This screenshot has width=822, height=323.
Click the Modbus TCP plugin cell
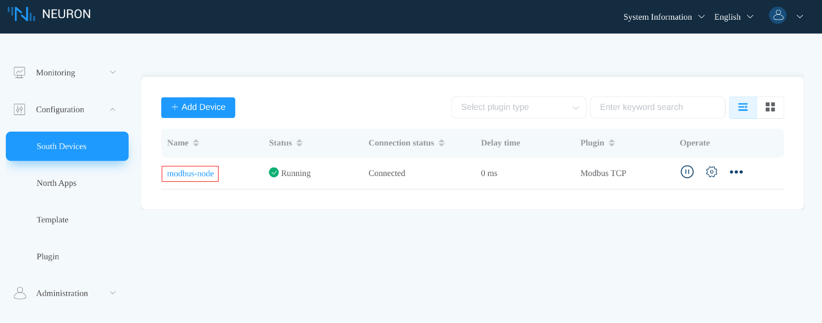[x=603, y=173]
